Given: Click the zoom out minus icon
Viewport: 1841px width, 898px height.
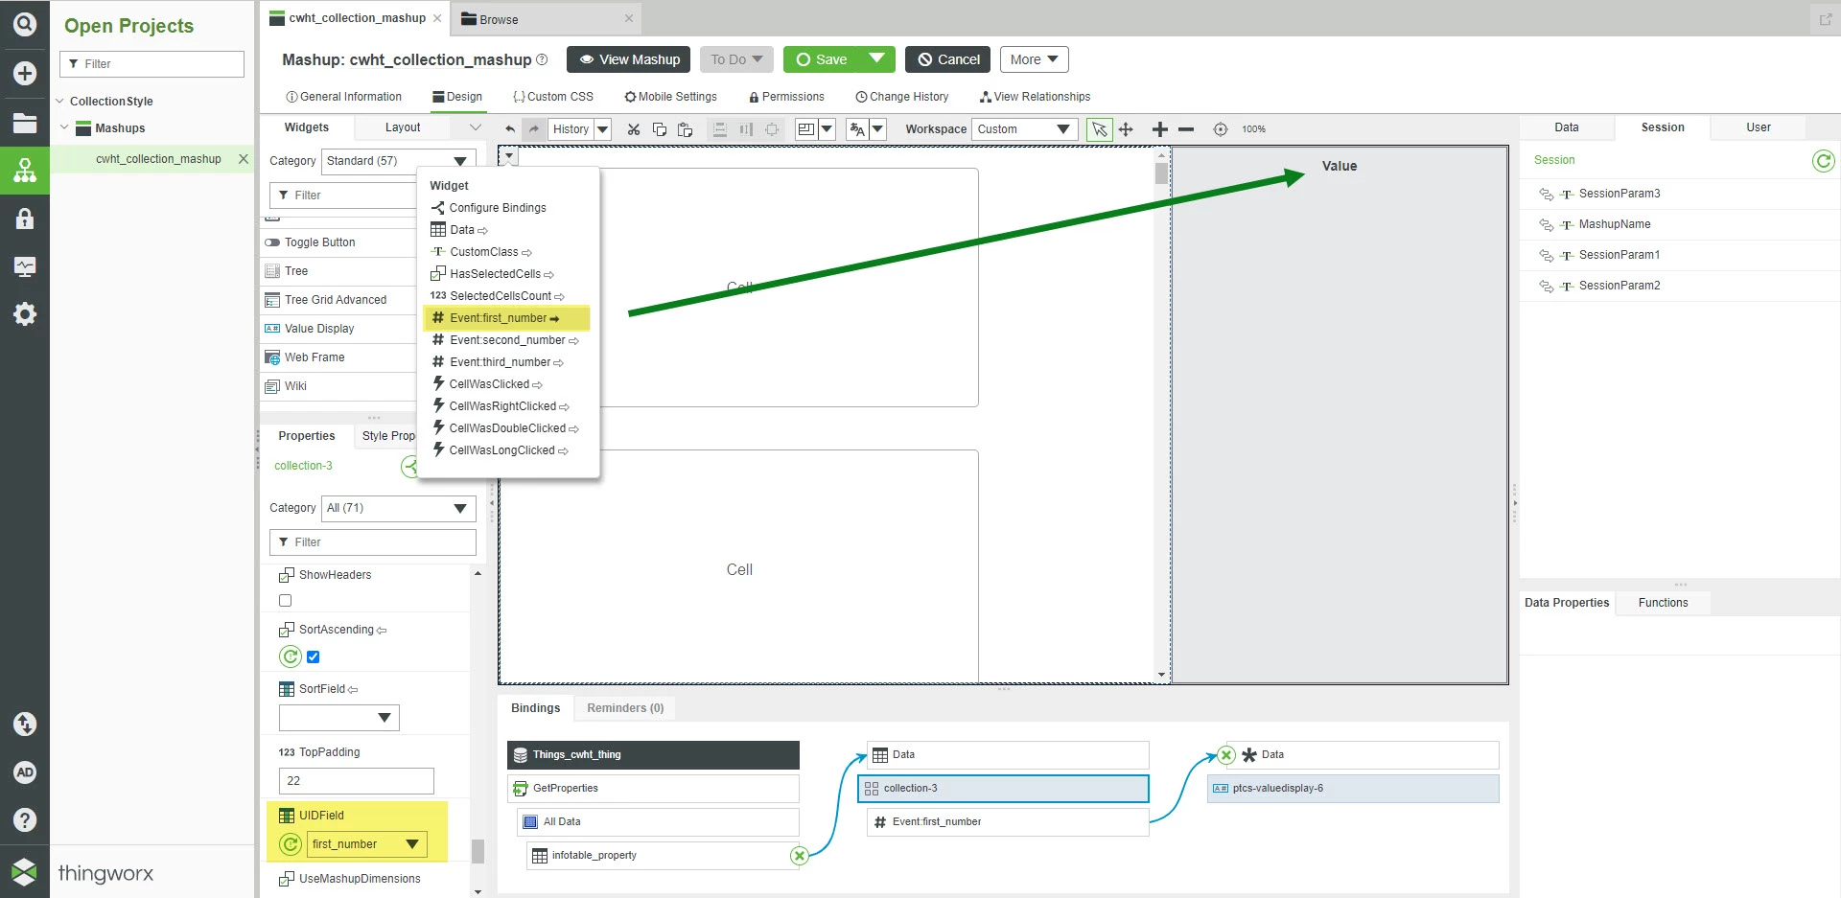Looking at the screenshot, I should coord(1186,129).
